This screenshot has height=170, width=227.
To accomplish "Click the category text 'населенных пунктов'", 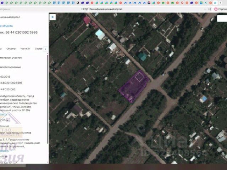I will 19,133.
